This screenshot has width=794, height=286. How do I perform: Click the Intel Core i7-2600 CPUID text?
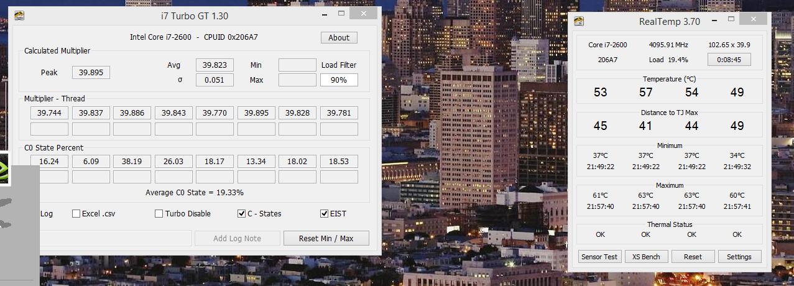pos(194,37)
